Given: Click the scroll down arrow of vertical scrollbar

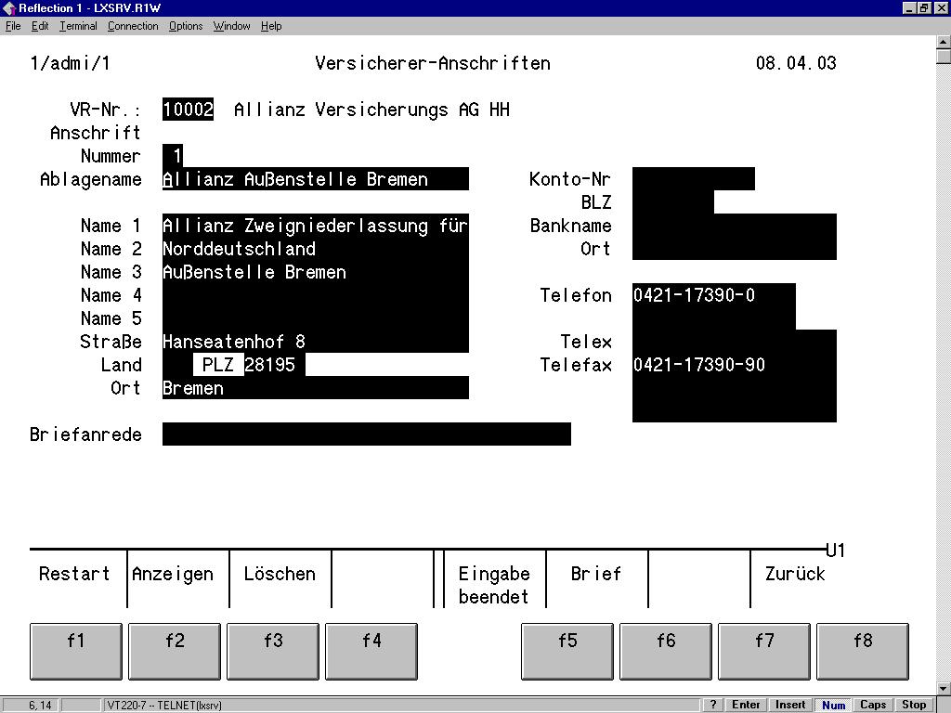Looking at the screenshot, I should [x=944, y=688].
